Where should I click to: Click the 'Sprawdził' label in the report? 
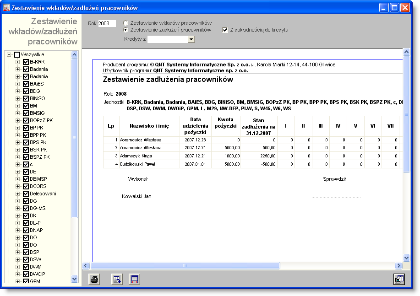tap(334, 179)
